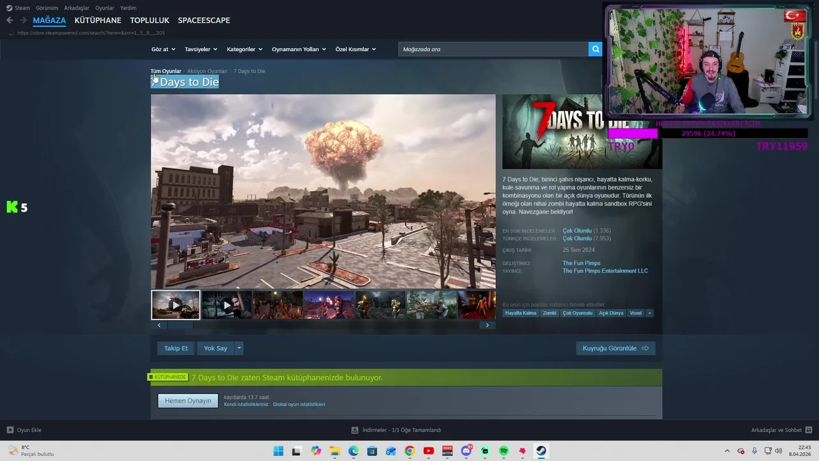Viewport: 819px width, 461px height.
Task: Open Spotify from the taskbar
Action: 504,451
